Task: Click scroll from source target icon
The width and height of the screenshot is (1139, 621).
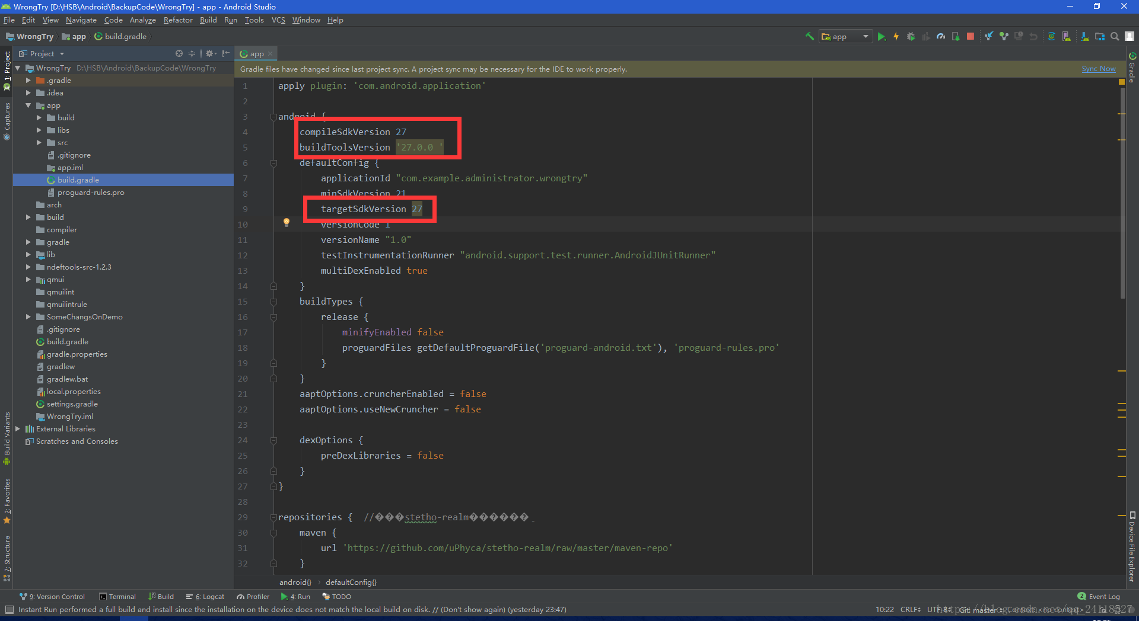Action: pyautogui.click(x=179, y=53)
